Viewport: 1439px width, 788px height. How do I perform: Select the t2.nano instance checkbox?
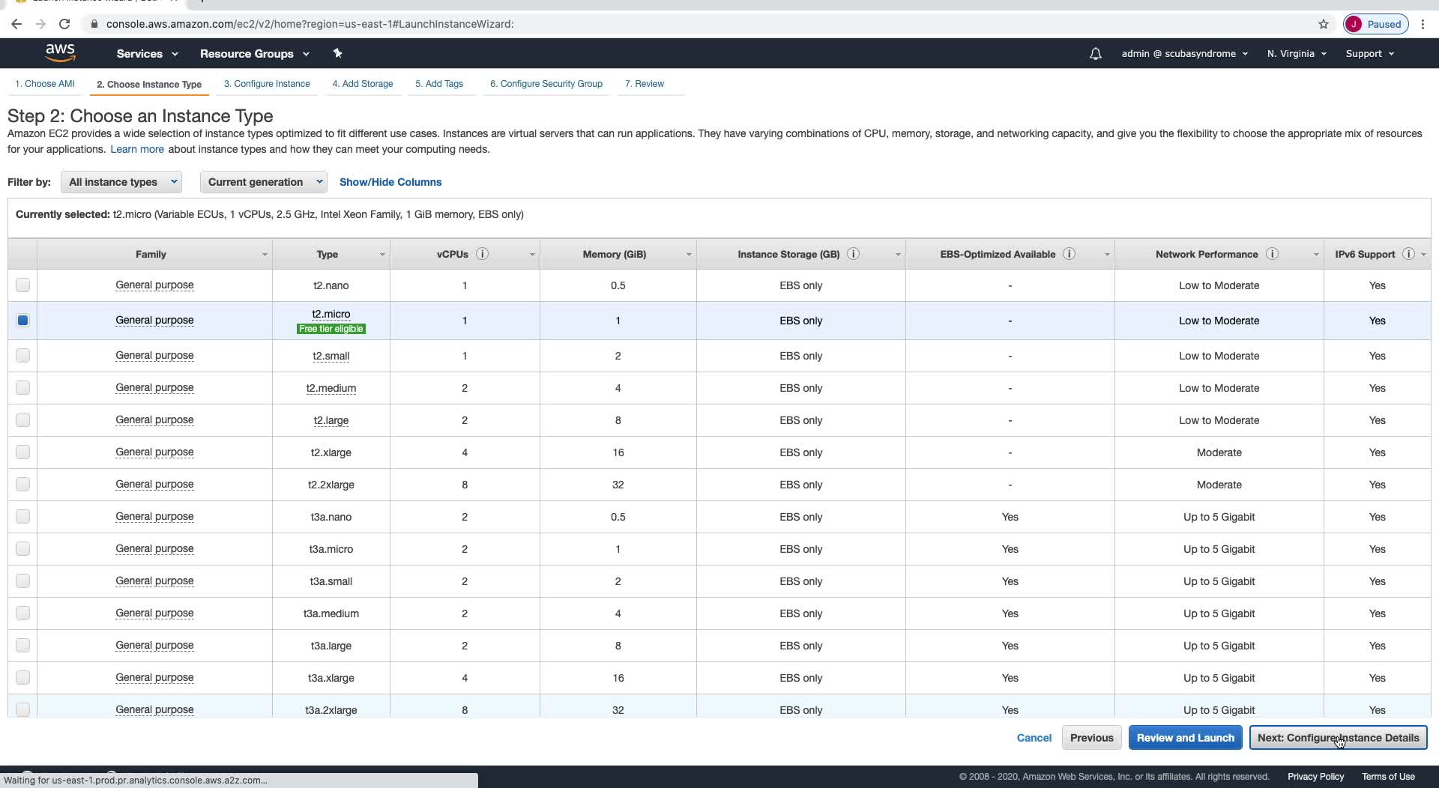tap(22, 285)
